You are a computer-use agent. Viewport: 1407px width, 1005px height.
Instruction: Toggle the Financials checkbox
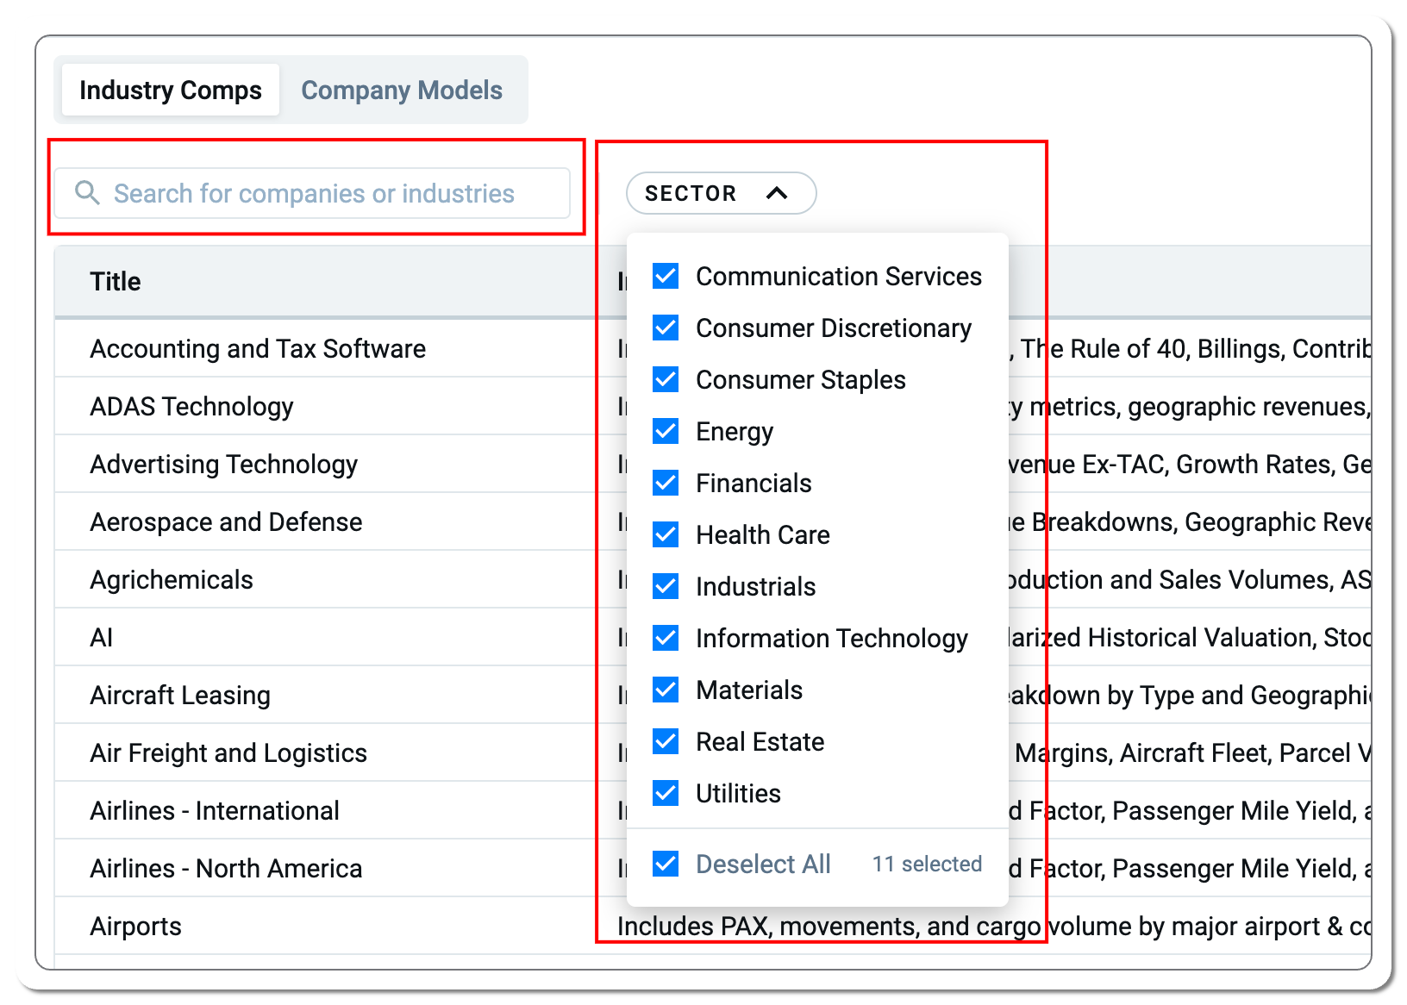pyautogui.click(x=666, y=483)
